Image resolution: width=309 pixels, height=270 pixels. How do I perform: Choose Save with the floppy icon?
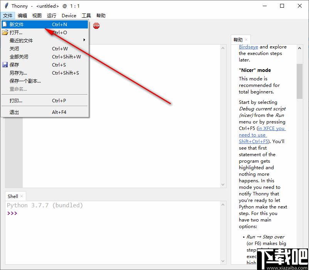pyautogui.click(x=45, y=65)
